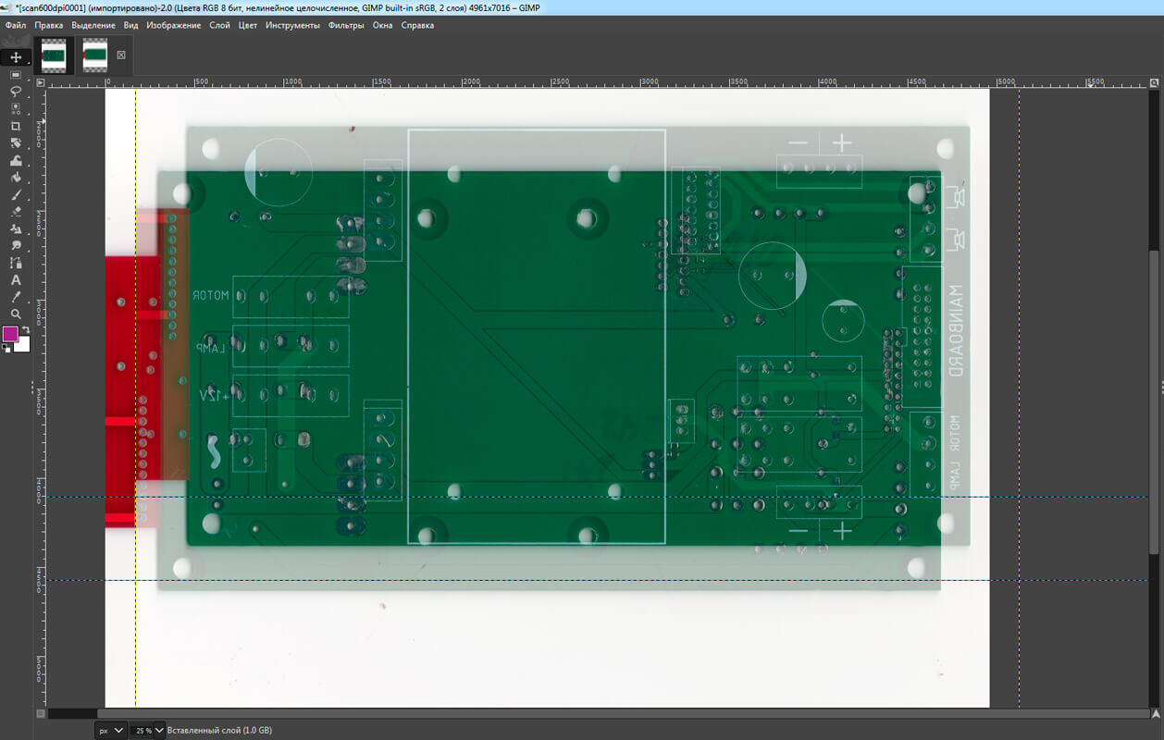This screenshot has height=740, width=1164.
Task: Close the current image tab
Action: 120,55
